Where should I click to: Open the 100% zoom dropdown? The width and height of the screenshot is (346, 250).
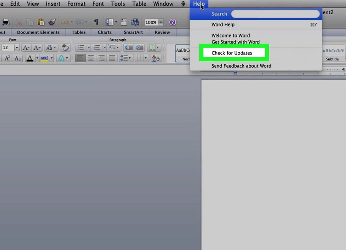[161, 22]
